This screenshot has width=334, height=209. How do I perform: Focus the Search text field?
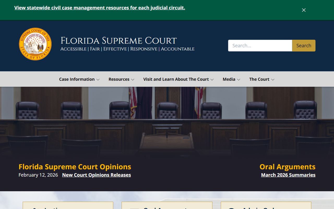260,45
